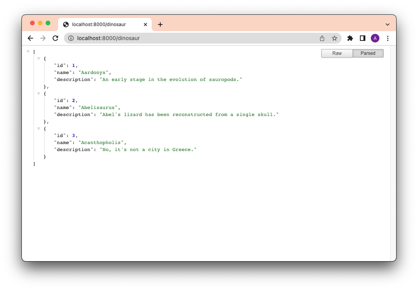Open a new tab with the plus button

point(160,24)
